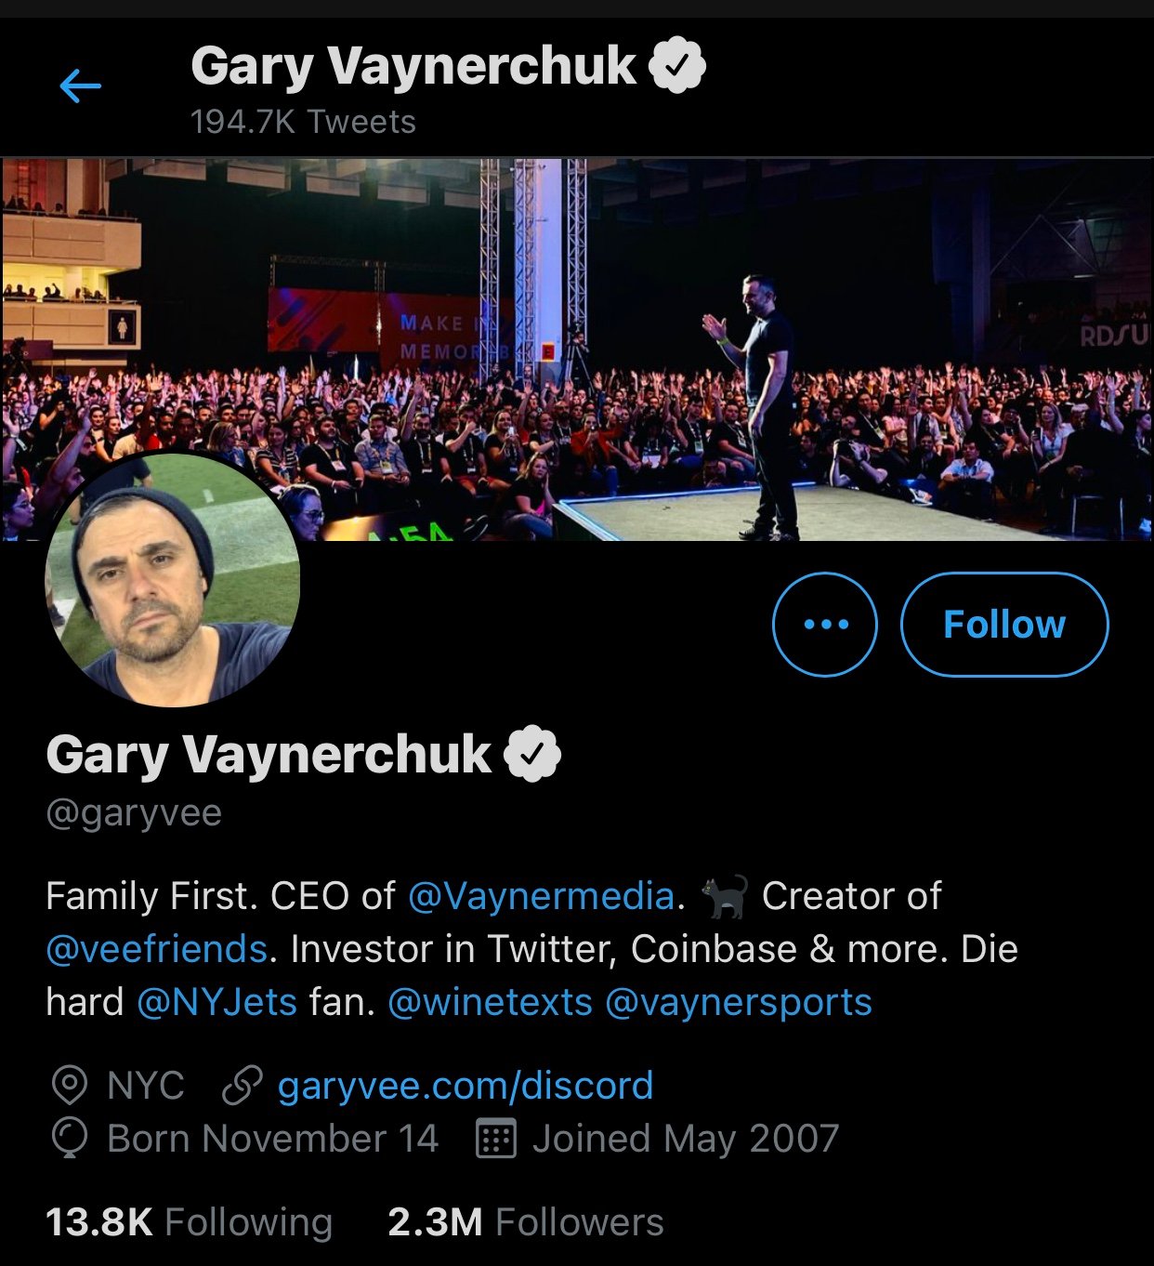This screenshot has width=1154, height=1266.
Task: Click the @winetexts mention
Action: [491, 1002]
